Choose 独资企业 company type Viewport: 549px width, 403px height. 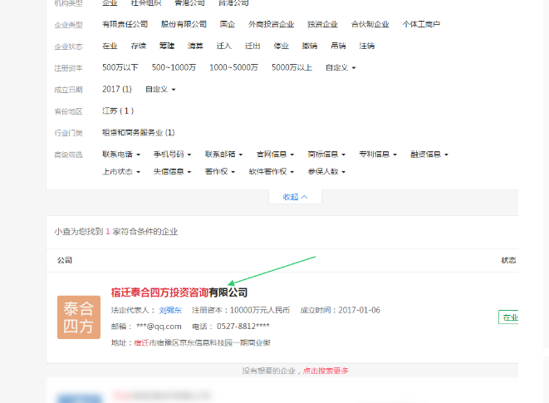pos(322,24)
